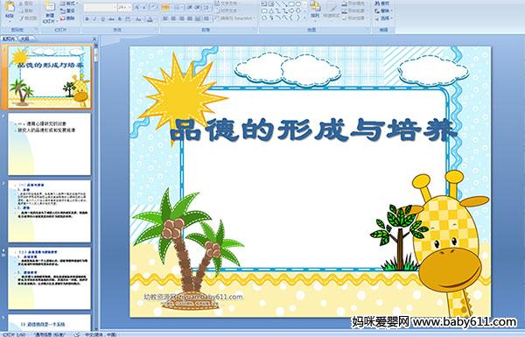Open the font color picker

point(150,19)
